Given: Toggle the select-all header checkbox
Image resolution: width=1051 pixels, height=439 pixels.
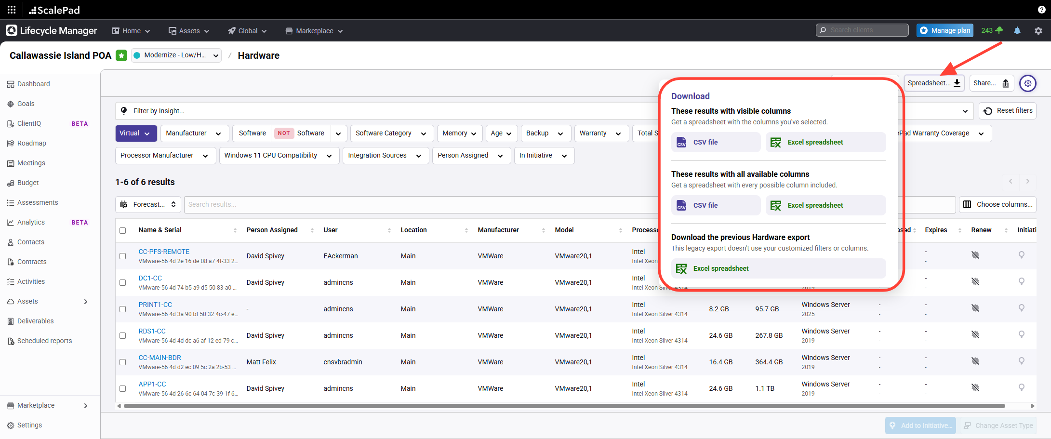Looking at the screenshot, I should [x=123, y=230].
